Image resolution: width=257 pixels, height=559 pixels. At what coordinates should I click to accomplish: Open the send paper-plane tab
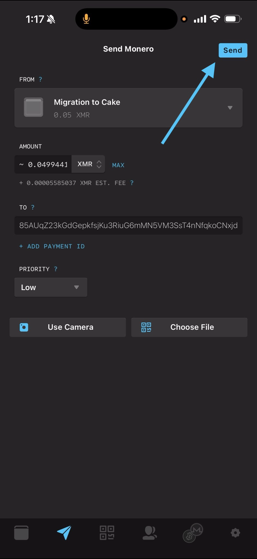coord(64,533)
